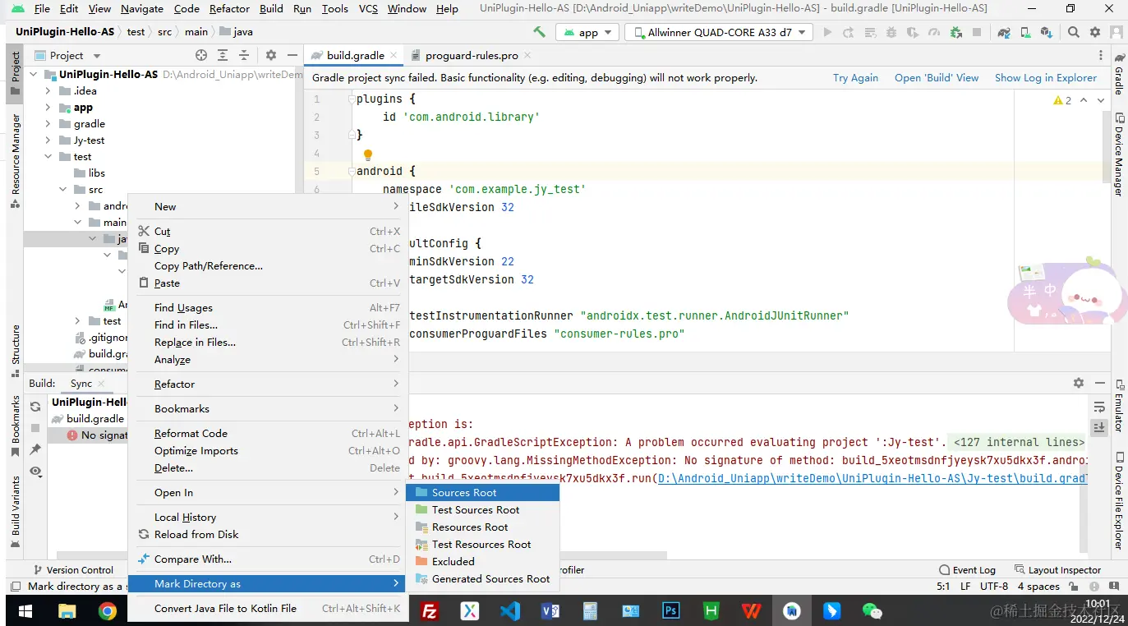Click the Sync Project with Gradle Files icon
1128x626 pixels.
click(x=1004, y=32)
